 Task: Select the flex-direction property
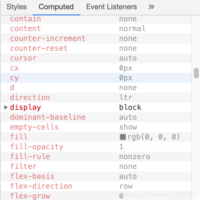(41, 186)
